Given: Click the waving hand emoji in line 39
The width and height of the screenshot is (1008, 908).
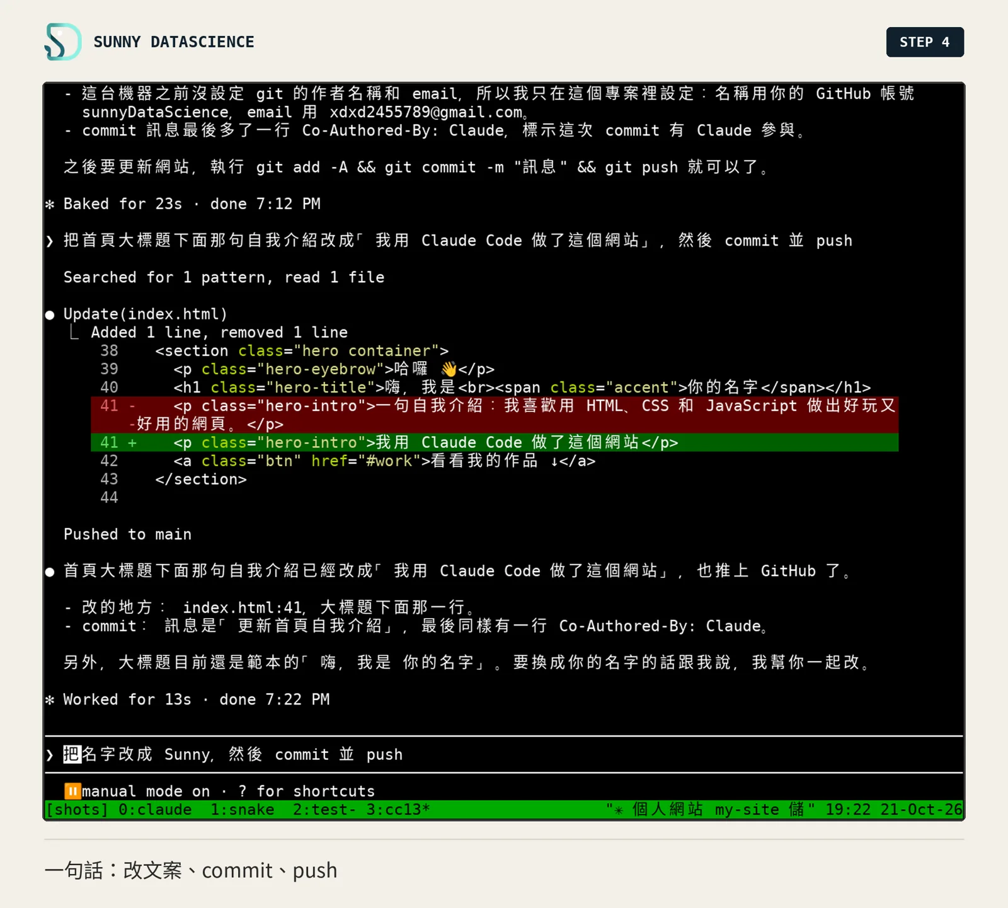Looking at the screenshot, I should coord(449,369).
